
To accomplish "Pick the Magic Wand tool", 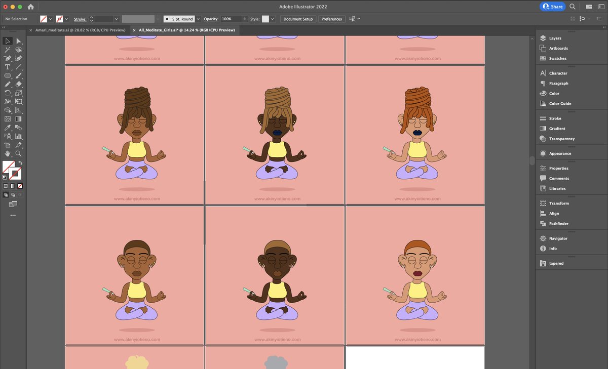I will point(8,50).
